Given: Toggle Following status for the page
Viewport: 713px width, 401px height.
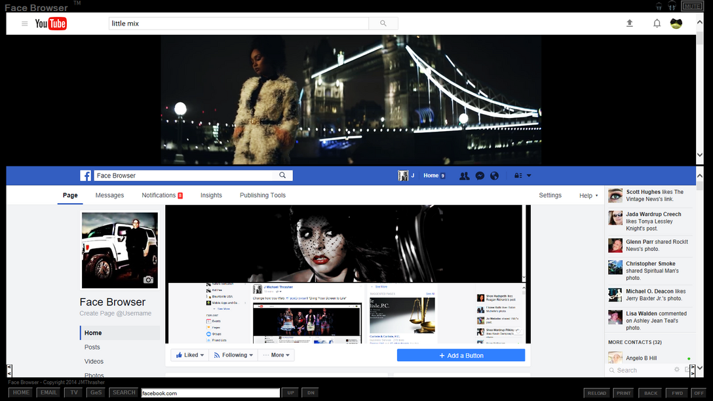Looking at the screenshot, I should click(233, 354).
